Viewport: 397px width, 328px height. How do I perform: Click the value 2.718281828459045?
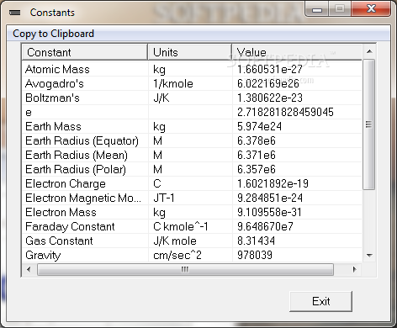[x=285, y=112]
